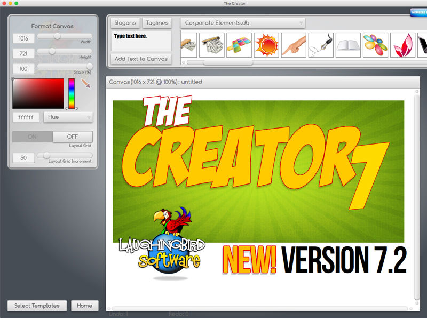Expand the Hue color mode dropdown

point(68,117)
